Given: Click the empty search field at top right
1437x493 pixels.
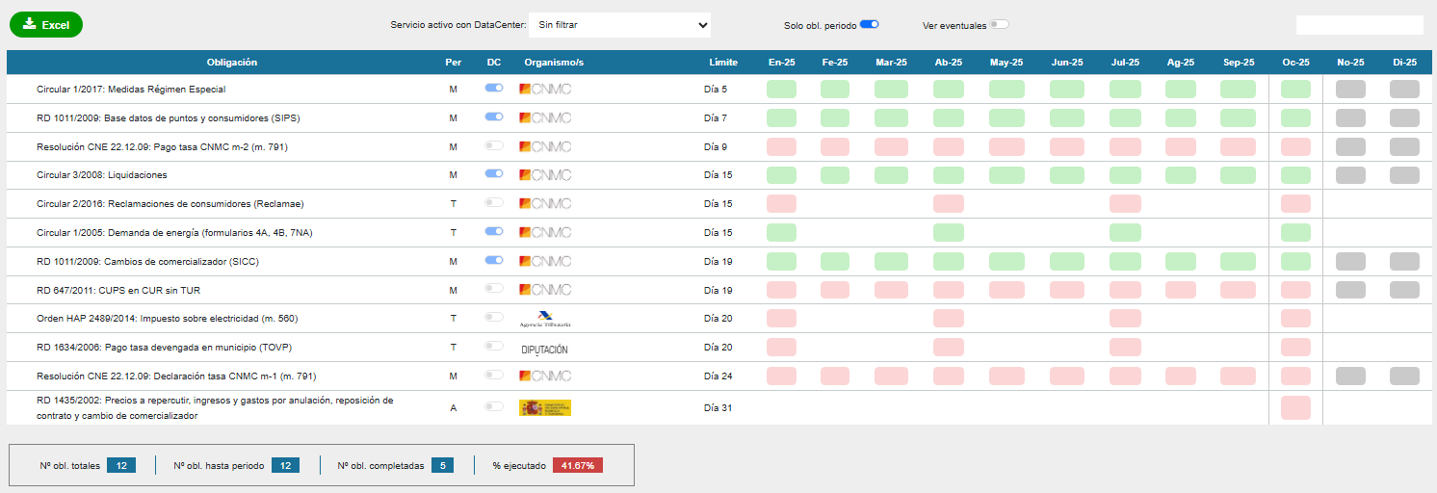Looking at the screenshot, I should point(1359,25).
